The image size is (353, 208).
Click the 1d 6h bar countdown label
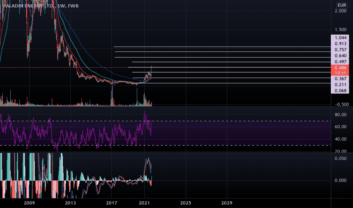(340, 73)
